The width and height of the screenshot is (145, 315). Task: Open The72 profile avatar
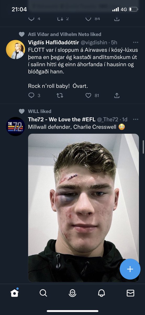pos(15,126)
